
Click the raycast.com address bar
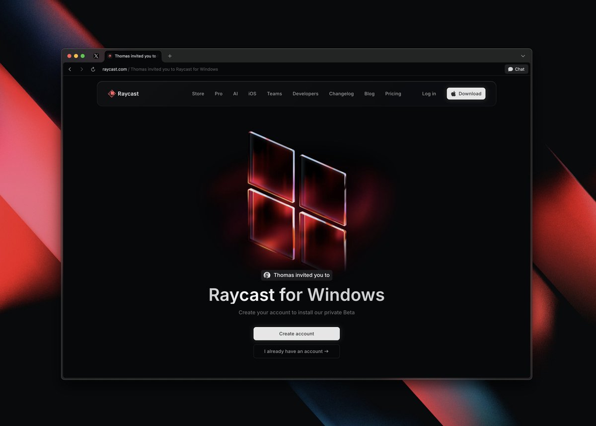tap(160, 69)
